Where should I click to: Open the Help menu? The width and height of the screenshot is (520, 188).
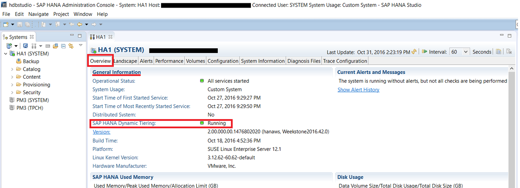tap(102, 14)
